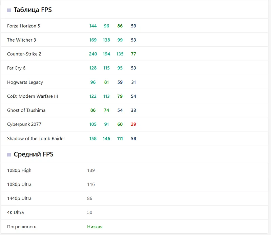Image resolution: width=271 pixels, height=235 pixels.
Task: Select the Forza Horizon 5 row label
Action: click(x=23, y=26)
